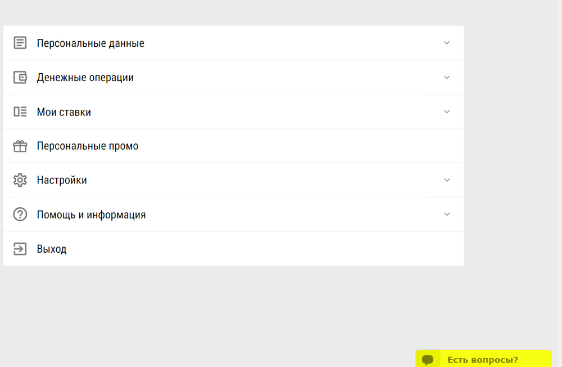Expand the Настройки section chevron

447,180
